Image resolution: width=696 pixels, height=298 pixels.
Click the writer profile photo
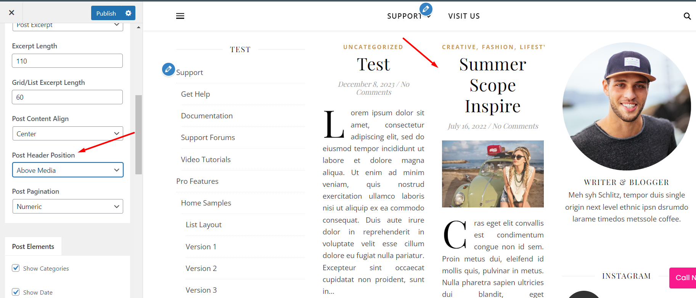[x=627, y=106]
